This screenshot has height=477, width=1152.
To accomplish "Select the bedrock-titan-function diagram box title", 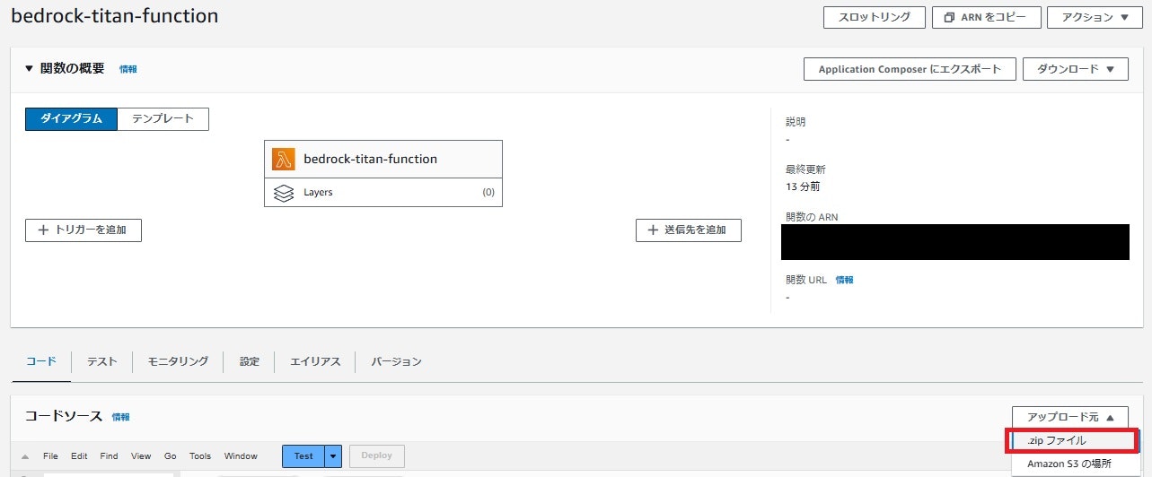I will (371, 159).
